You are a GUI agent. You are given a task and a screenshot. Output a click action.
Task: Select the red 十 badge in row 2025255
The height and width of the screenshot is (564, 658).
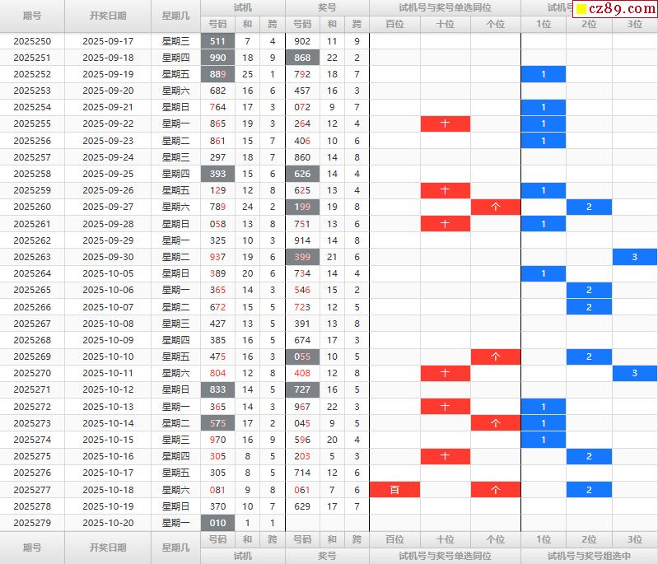pos(445,124)
